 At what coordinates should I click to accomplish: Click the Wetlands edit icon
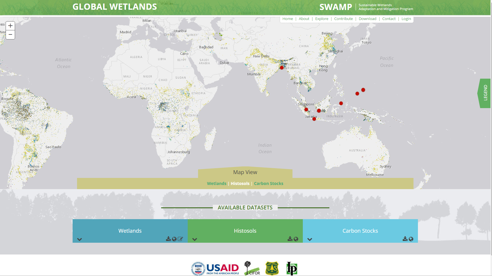(x=180, y=239)
